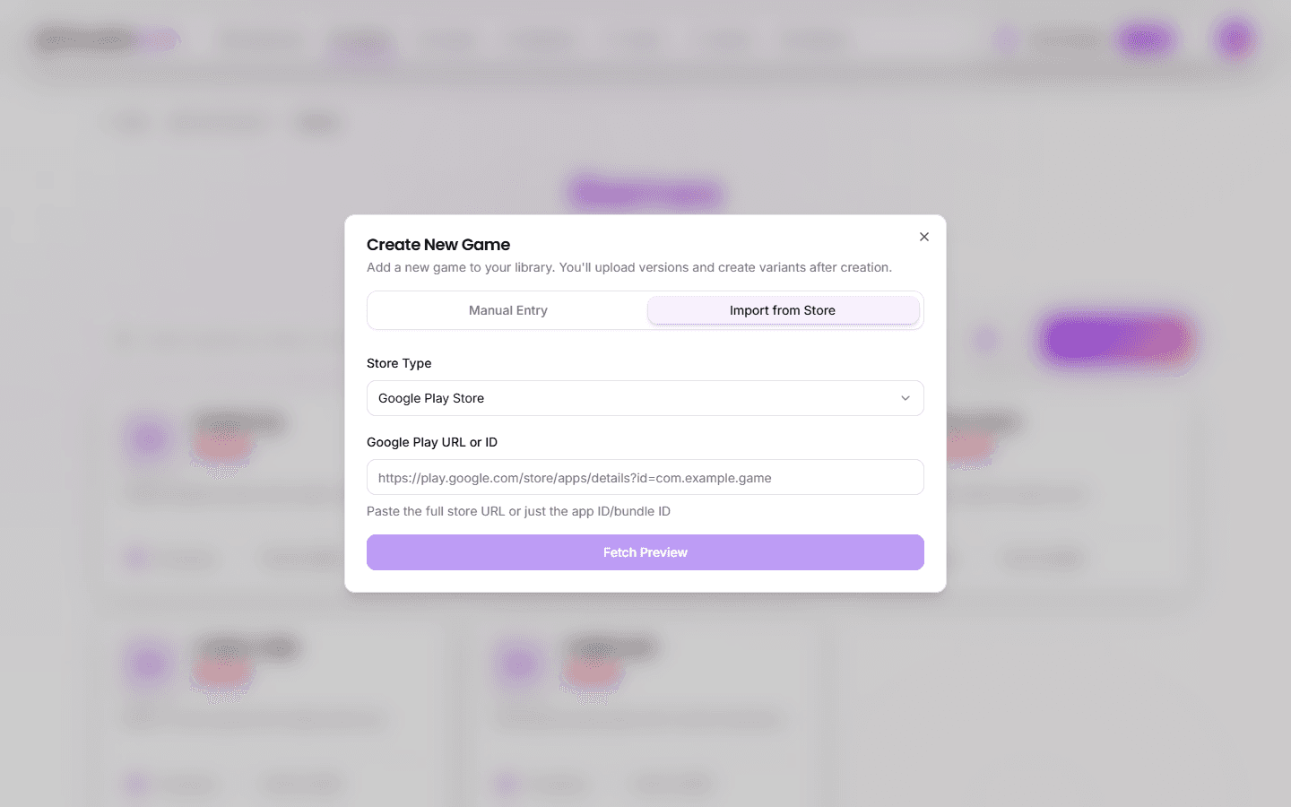Focus the Google Play URL input field
Viewport: 1291px width, 807px height.
(645, 478)
